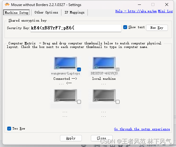176x147 pixels.
Task: Toggle the Show text checkbox
Action: pos(125,27)
